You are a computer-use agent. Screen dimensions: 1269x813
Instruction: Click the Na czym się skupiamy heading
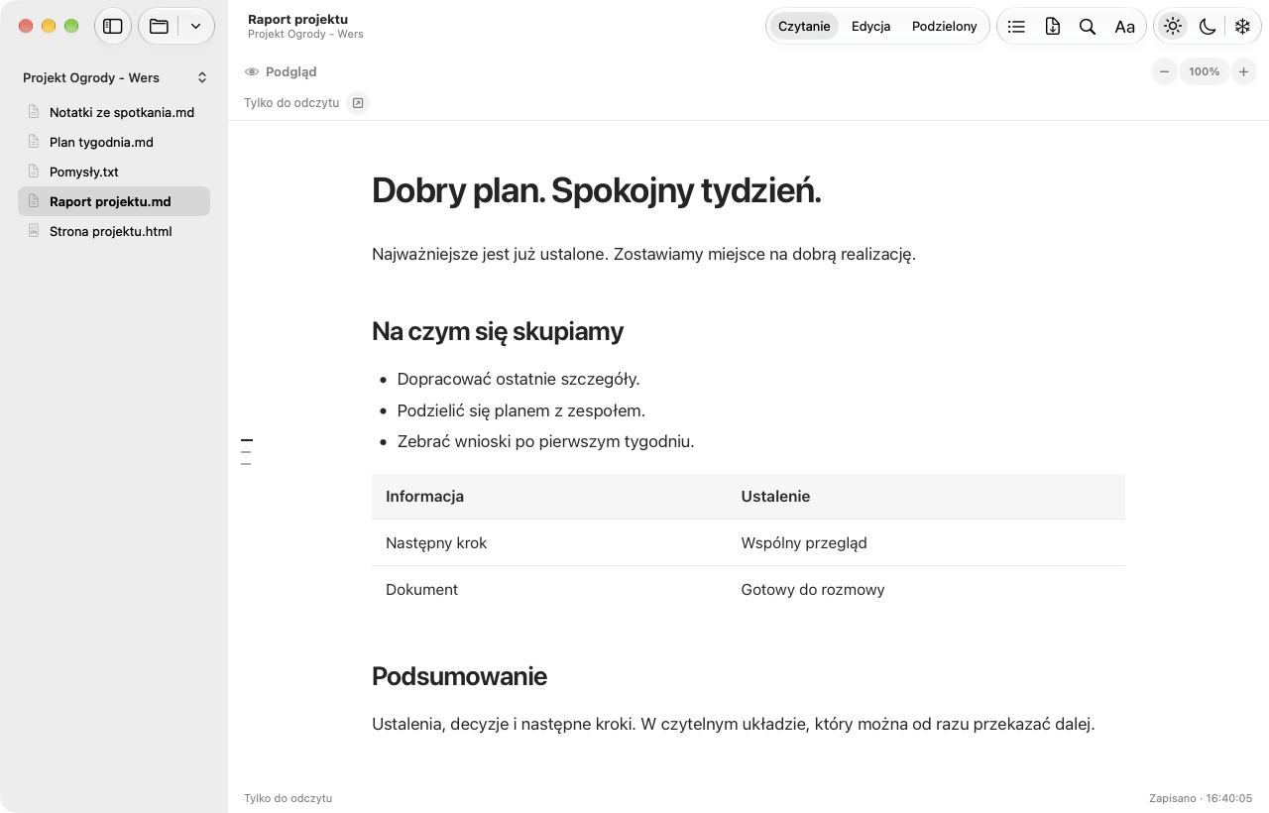point(498,331)
